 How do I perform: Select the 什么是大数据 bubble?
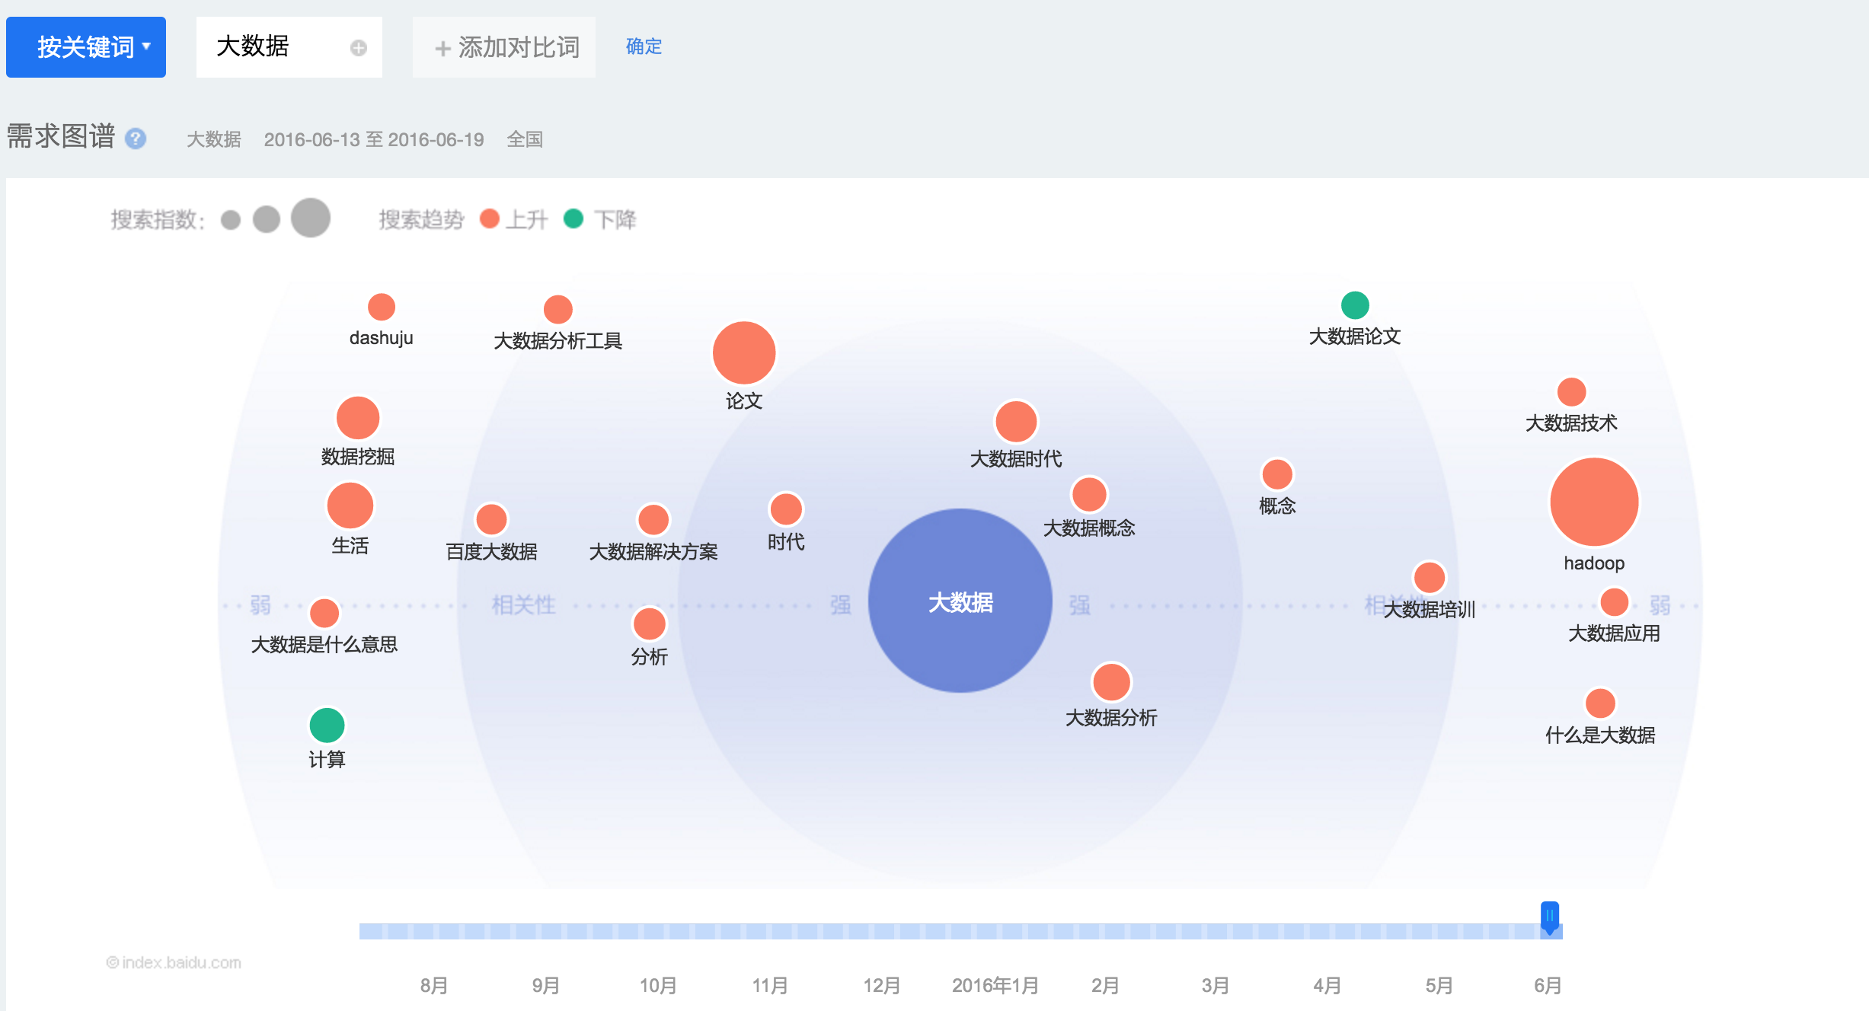[x=1600, y=703]
